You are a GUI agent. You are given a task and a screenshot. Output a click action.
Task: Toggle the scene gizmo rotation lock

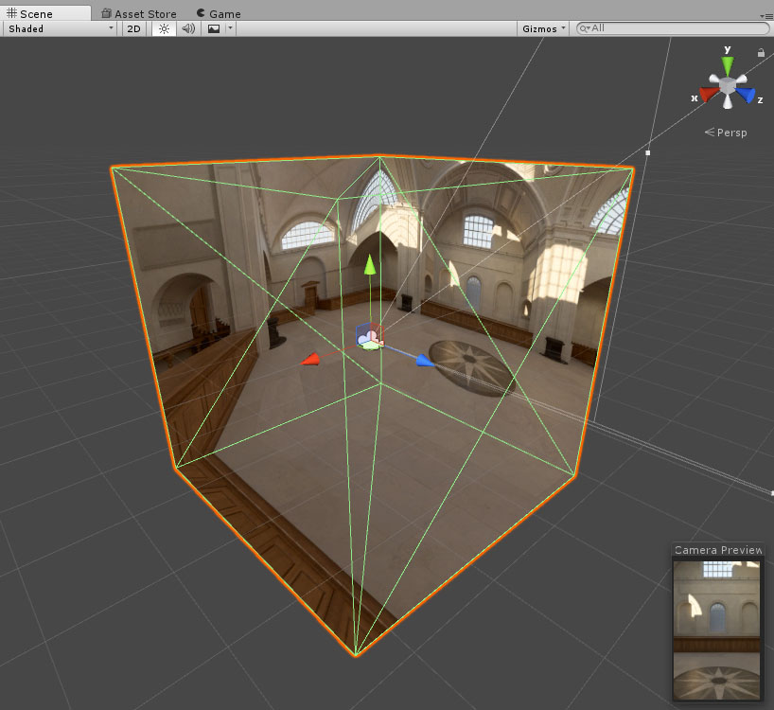[761, 53]
